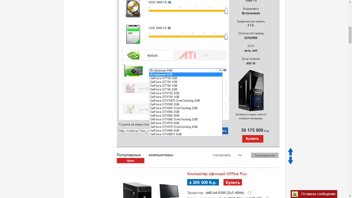The height and width of the screenshot is (198, 352).
Task: Select GeForce GTX750Ti OverClocking 2GB
Action: 186,101
